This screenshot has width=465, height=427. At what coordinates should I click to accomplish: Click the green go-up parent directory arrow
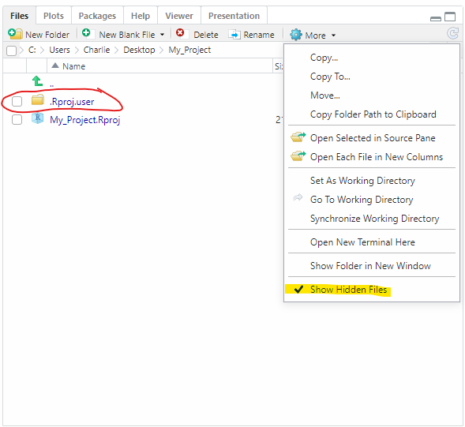coord(37,81)
